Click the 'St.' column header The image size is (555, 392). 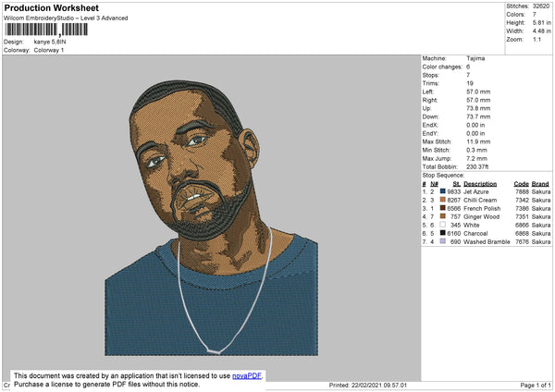(456, 184)
